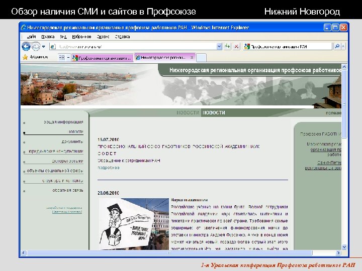Screen dimensions: 362x271
Task: Expand the tab list dropdown arrow
Action: point(68,57)
